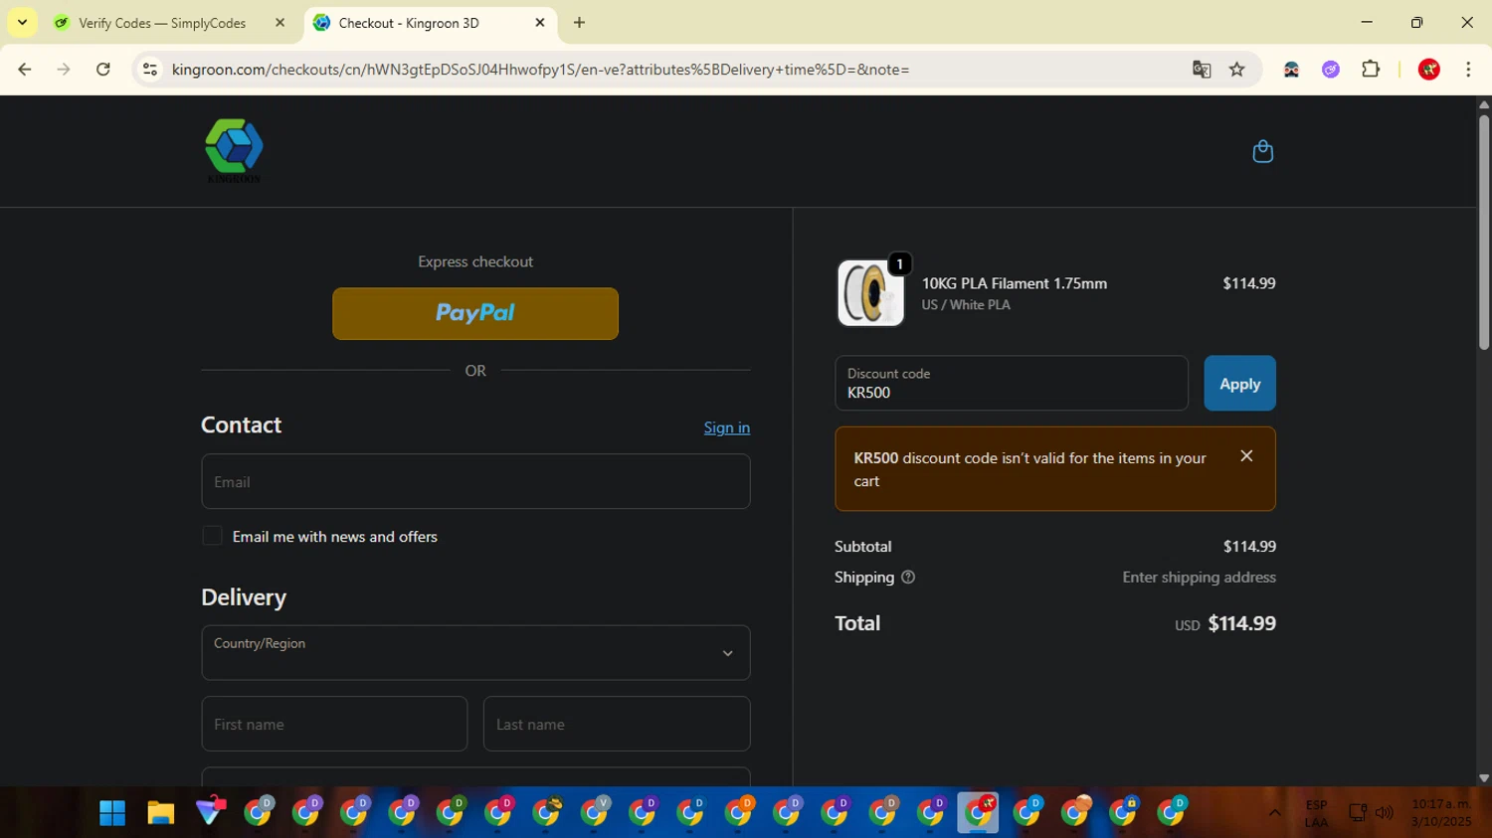The height and width of the screenshot is (838, 1492).
Task: Open a new browser tab
Action: [579, 23]
